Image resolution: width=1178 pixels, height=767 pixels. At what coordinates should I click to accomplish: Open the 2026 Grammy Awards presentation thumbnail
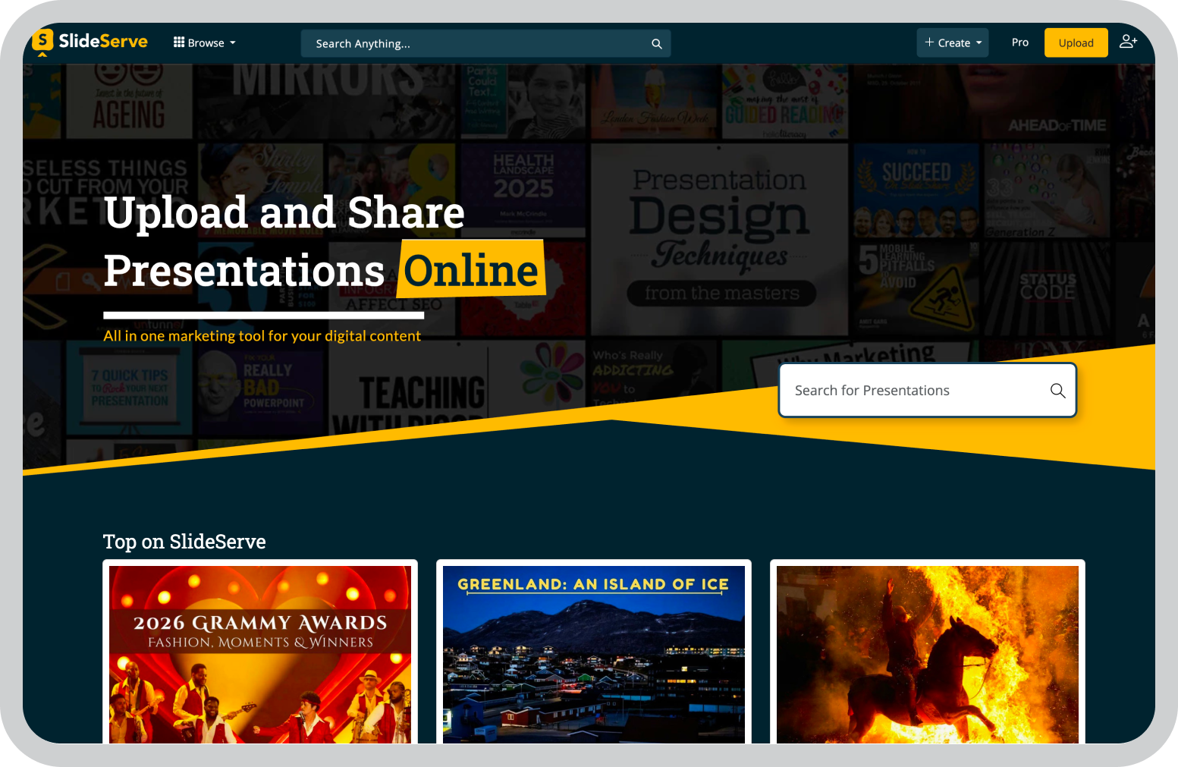(x=260, y=655)
